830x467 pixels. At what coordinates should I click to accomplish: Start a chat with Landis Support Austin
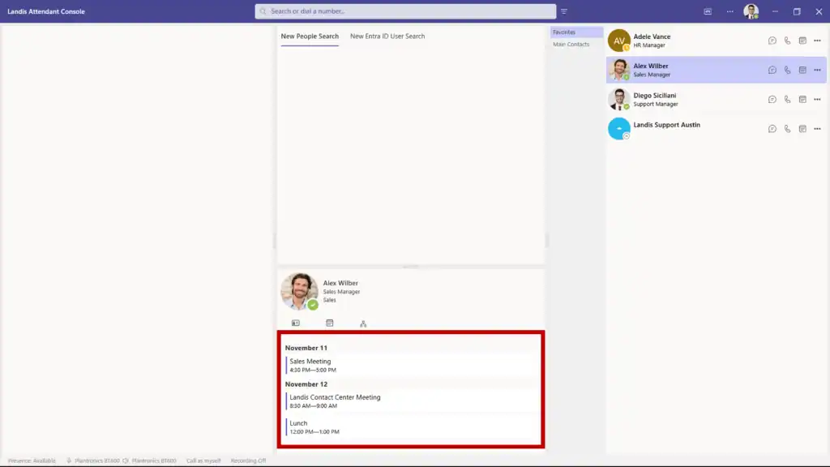click(772, 128)
